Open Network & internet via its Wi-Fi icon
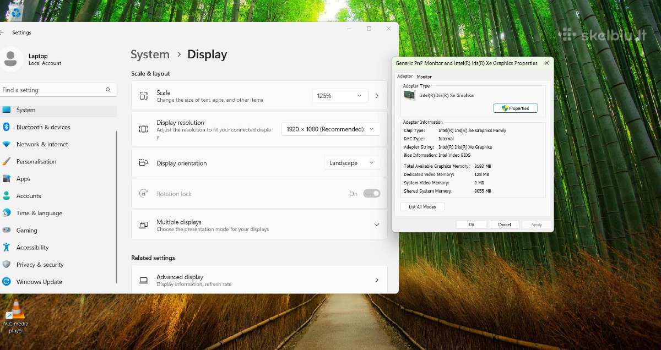 (7, 144)
